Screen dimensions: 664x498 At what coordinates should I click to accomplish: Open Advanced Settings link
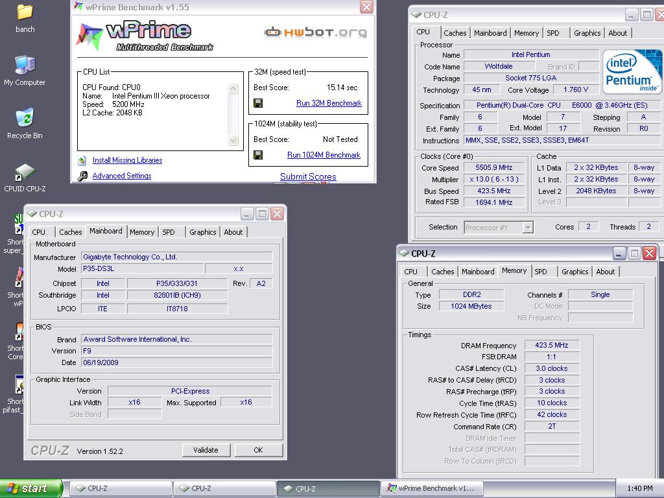(122, 176)
